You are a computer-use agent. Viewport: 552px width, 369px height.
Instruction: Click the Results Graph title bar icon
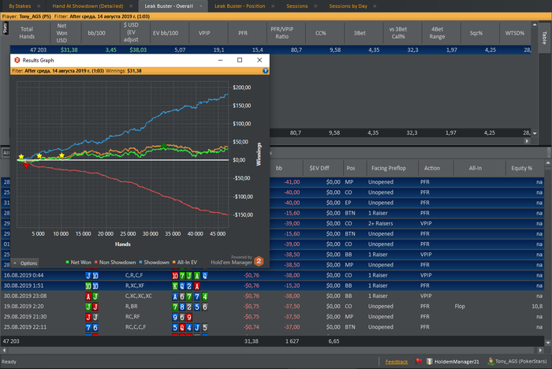[x=17, y=60]
